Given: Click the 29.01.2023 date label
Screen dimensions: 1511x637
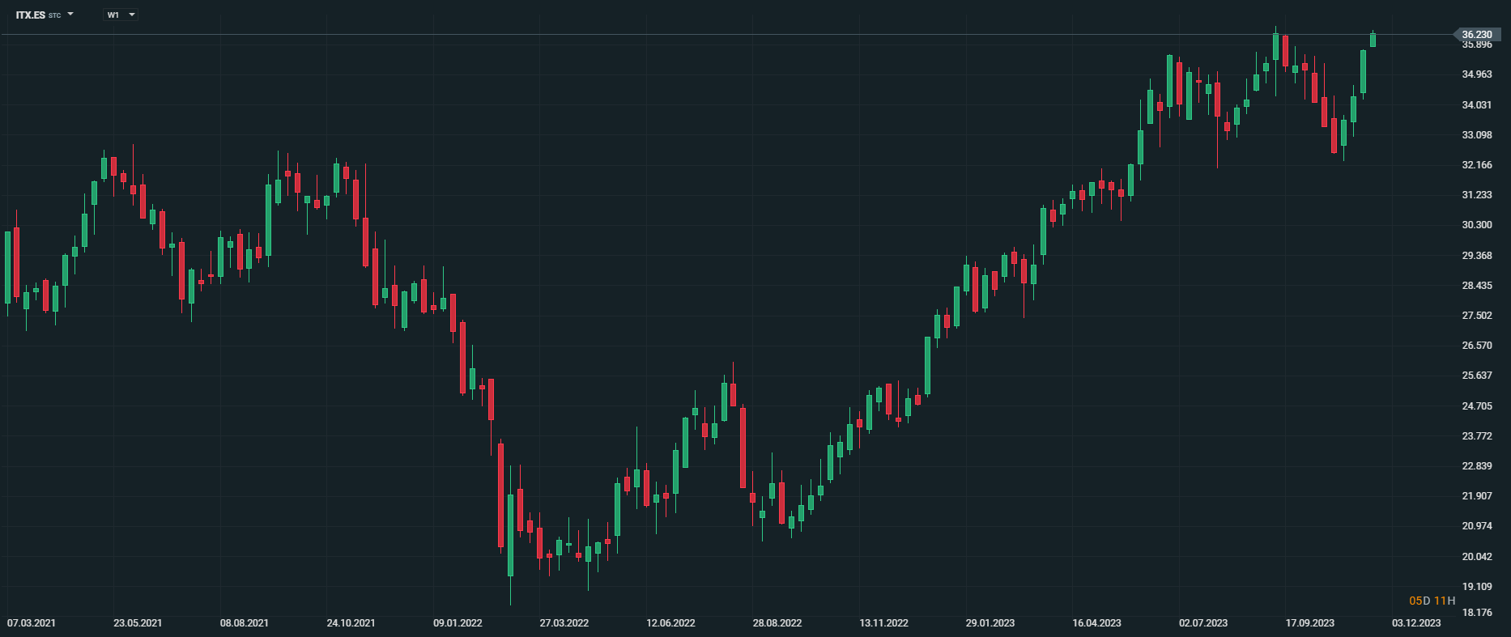Looking at the screenshot, I should pos(990,623).
